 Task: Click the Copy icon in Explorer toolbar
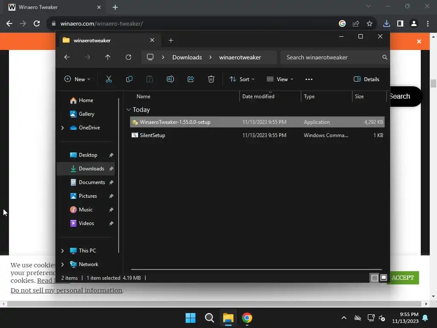[x=129, y=79]
